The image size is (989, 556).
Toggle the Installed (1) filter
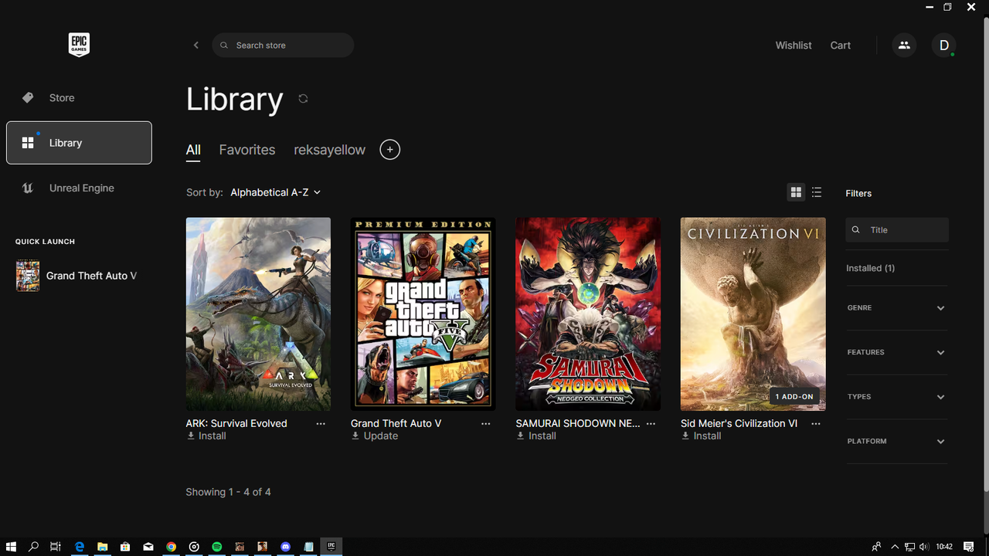tap(871, 268)
